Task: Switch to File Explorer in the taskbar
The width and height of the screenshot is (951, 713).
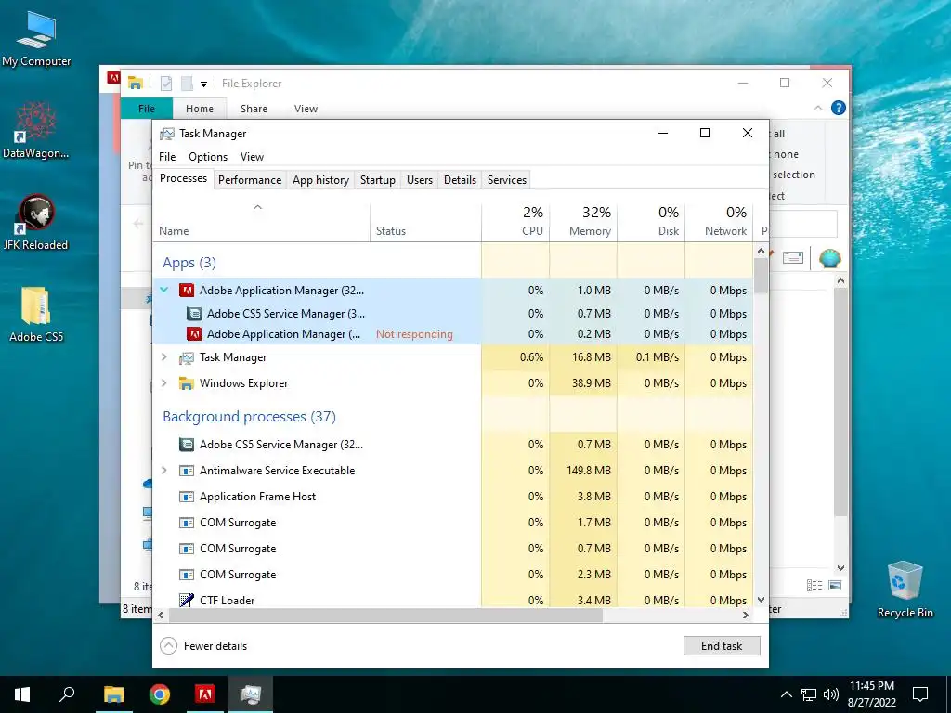Action: [113, 694]
